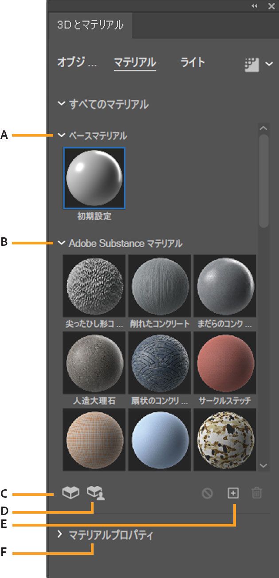Click the 人造大理石 label text
Screen dimensions: 279x578
(x=94, y=401)
